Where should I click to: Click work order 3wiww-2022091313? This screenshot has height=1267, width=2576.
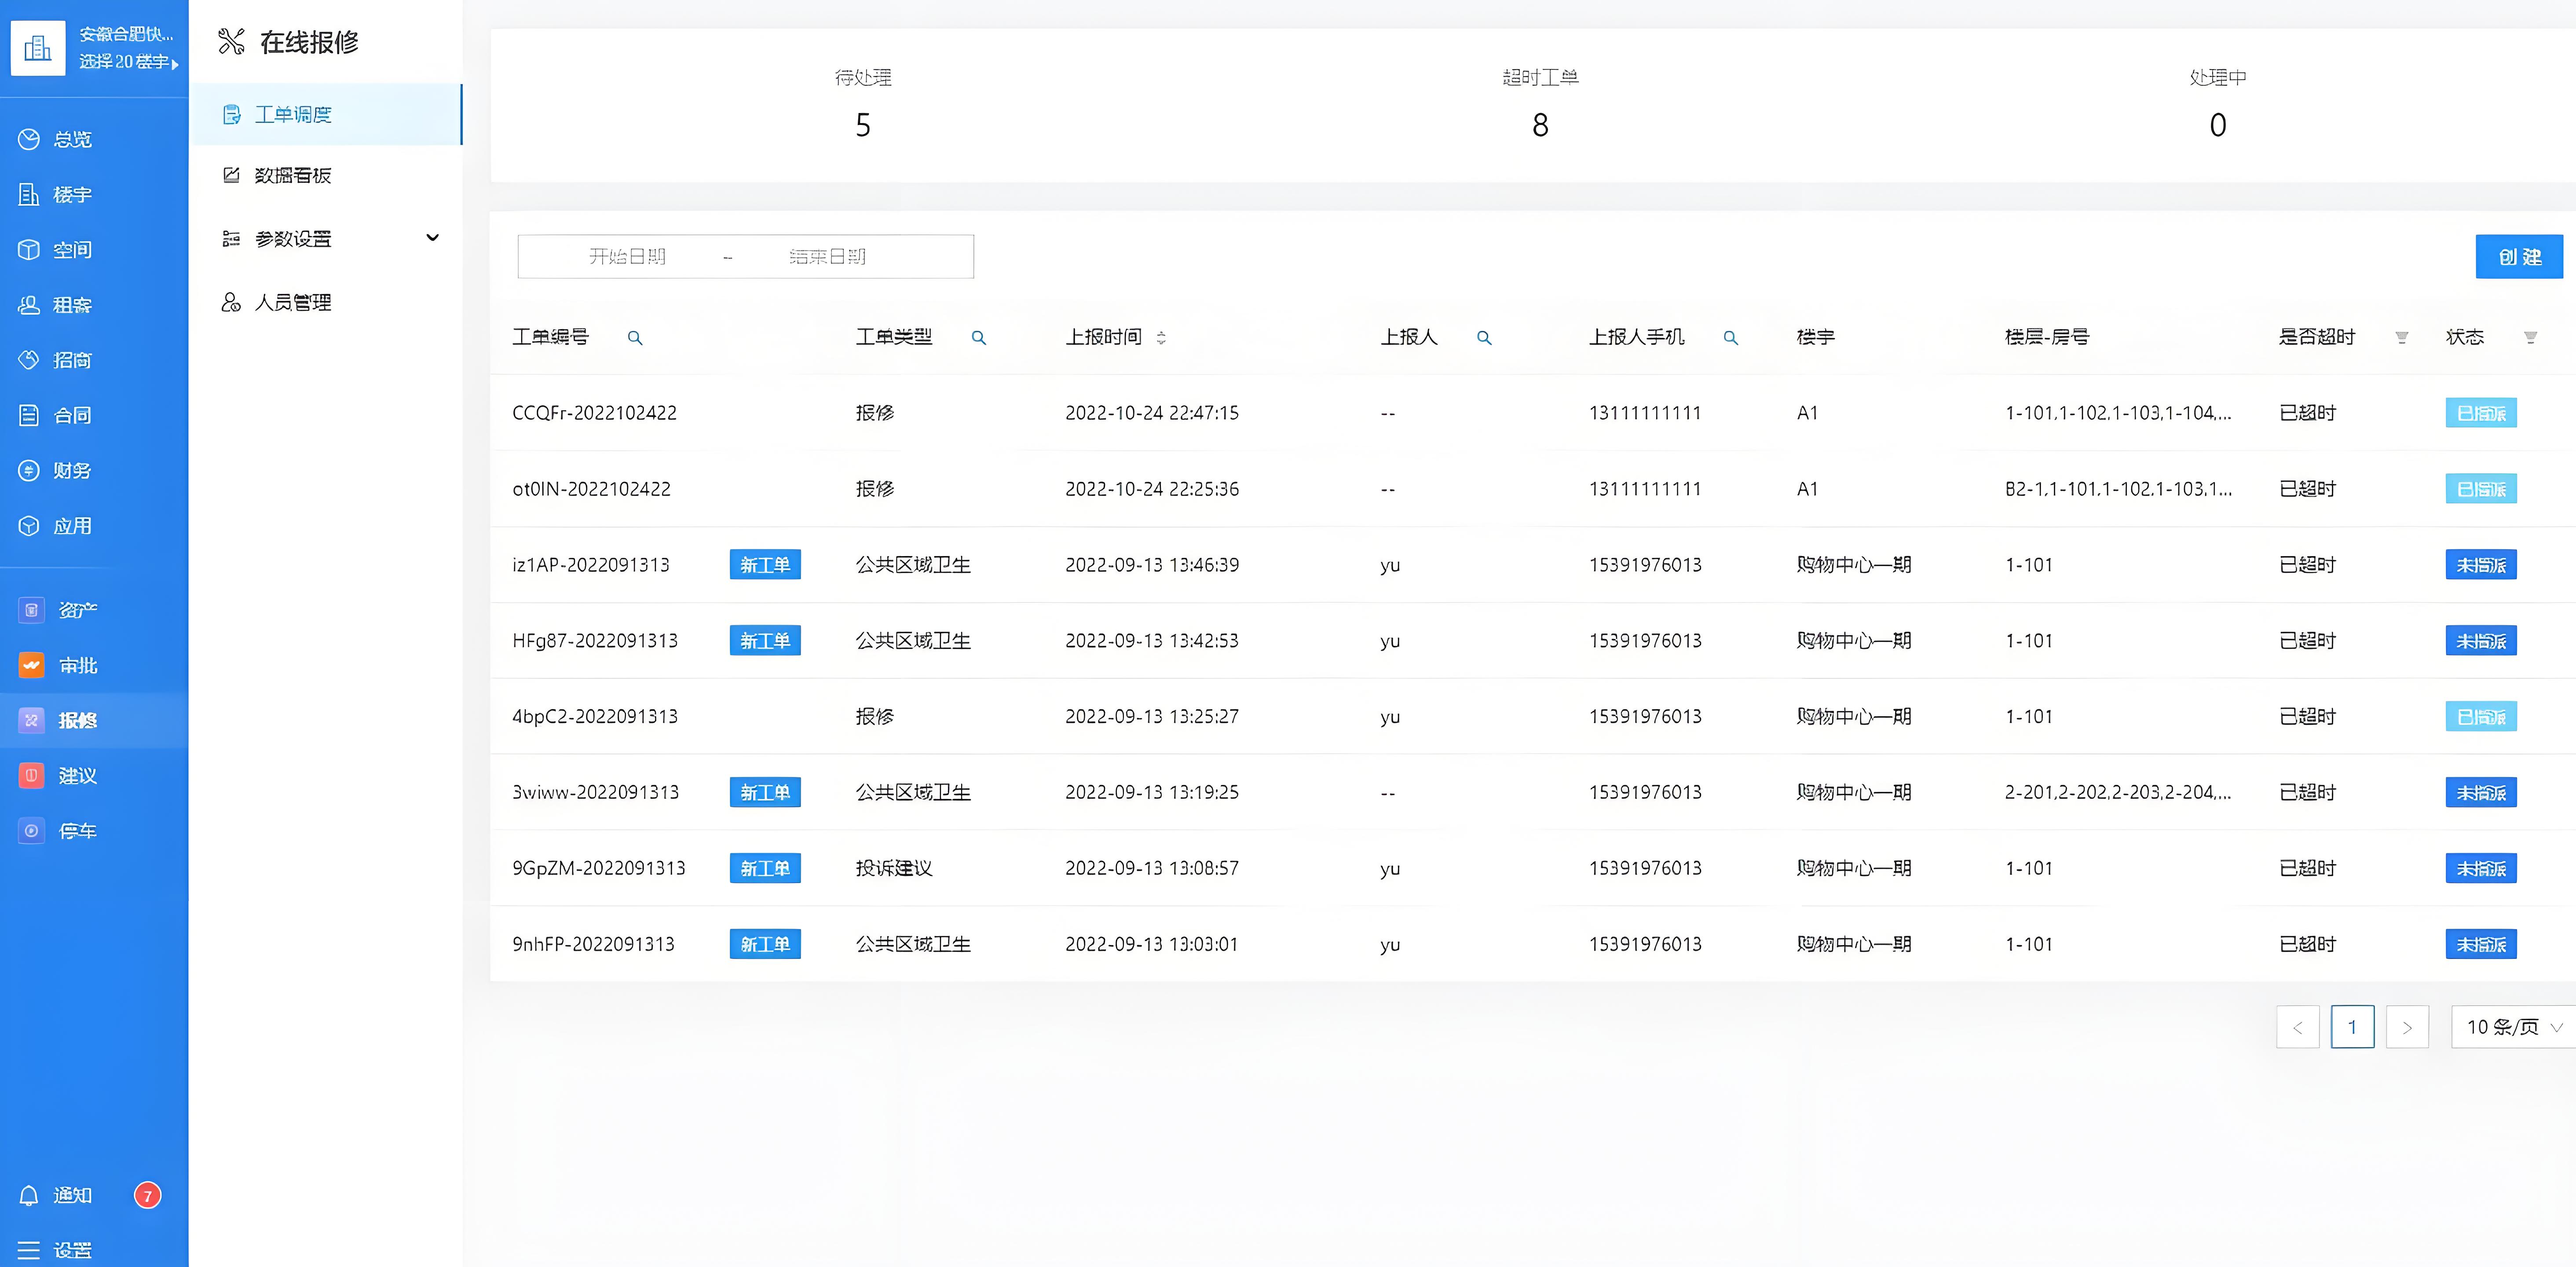pos(595,792)
